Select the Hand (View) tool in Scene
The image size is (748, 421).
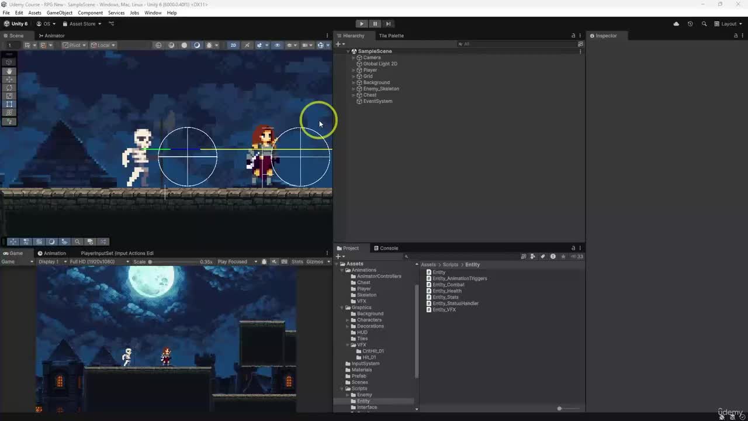[9, 71]
